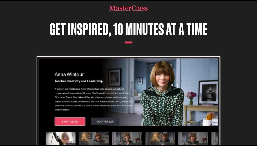Screen dimensions: 257x146
Task: Click the red START CLASS button
Action: point(70,122)
